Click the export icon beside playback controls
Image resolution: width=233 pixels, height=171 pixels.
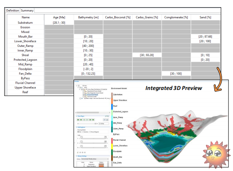[x=107, y=119]
